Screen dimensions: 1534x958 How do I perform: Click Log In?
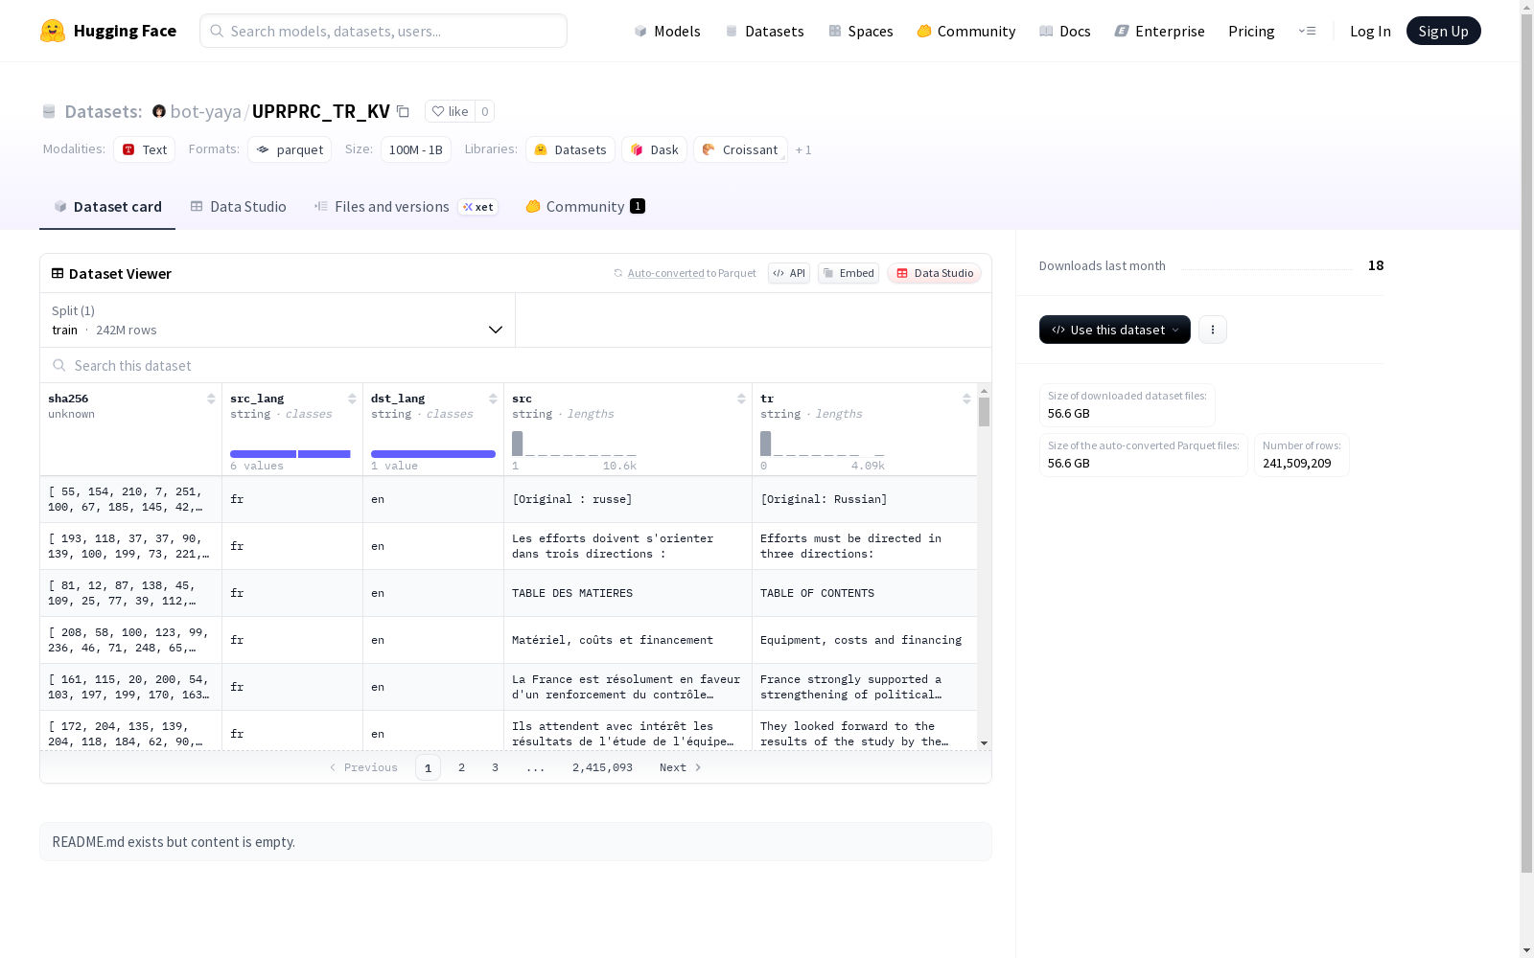tap(1370, 31)
